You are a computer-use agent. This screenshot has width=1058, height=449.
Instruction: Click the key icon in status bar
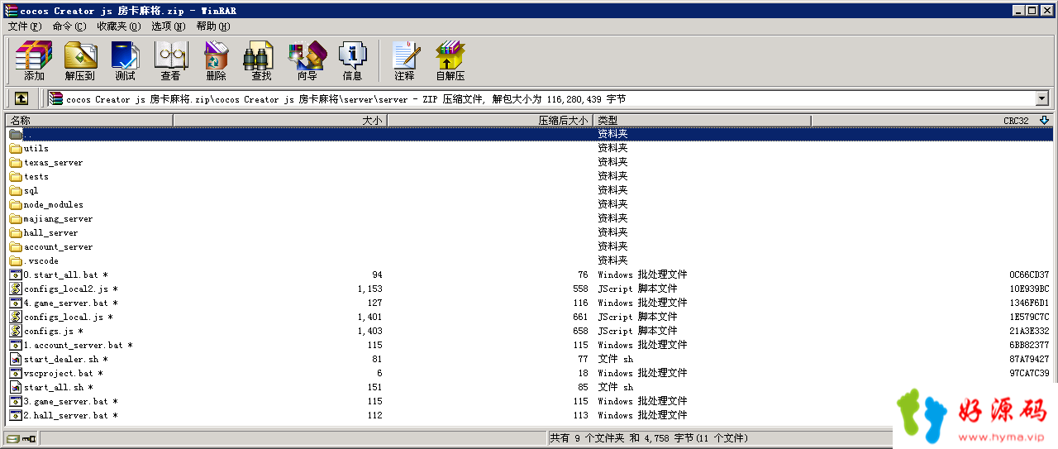click(x=29, y=438)
